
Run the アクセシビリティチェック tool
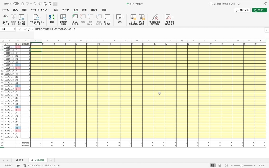37,19
